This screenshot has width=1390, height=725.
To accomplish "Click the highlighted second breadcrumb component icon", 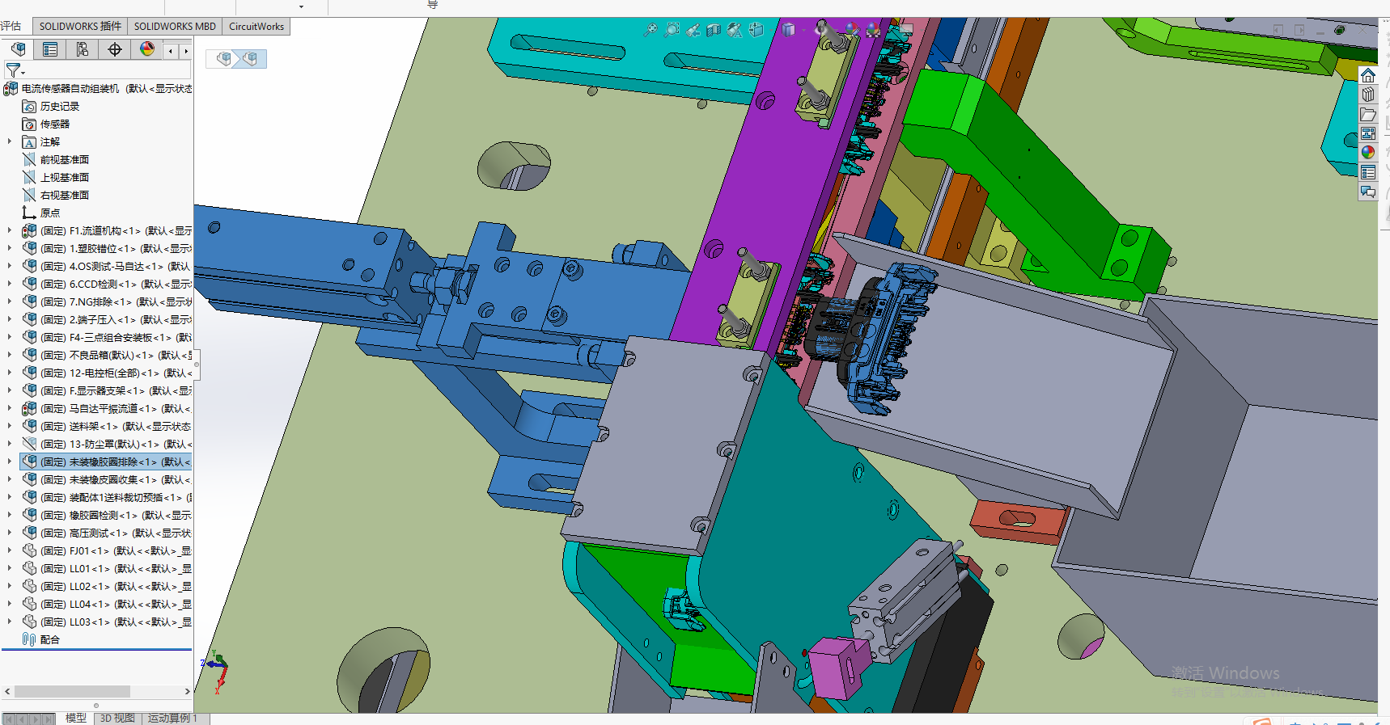I will click(251, 59).
